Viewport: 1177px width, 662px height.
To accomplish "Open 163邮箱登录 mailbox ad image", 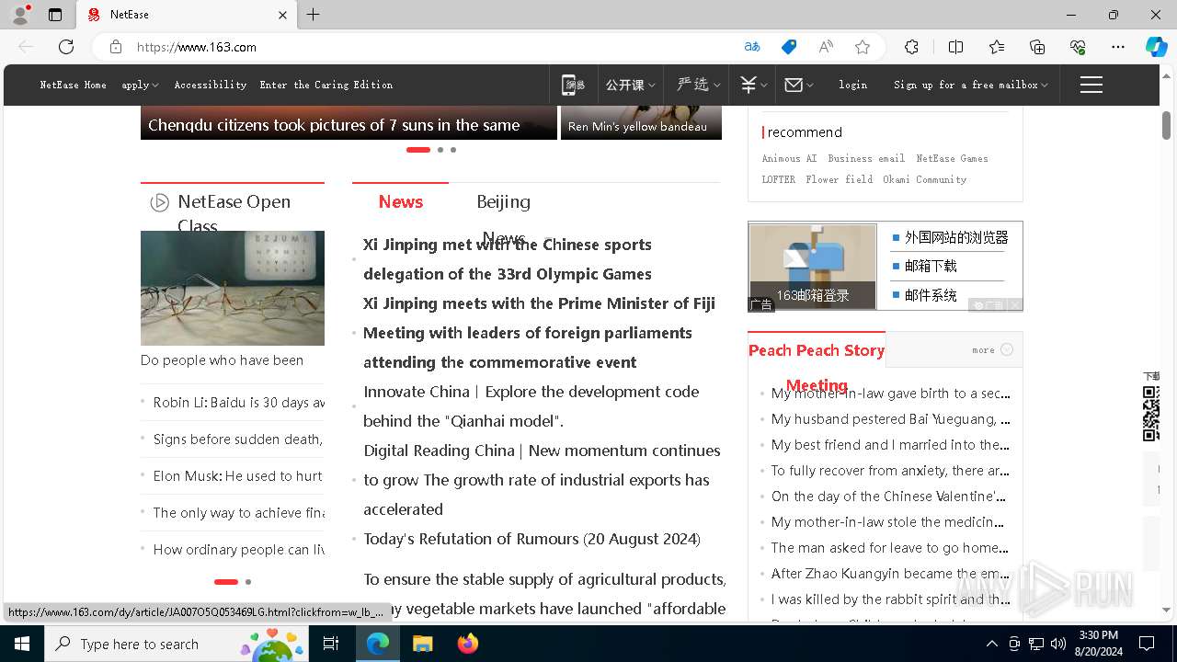I will 813,267.
